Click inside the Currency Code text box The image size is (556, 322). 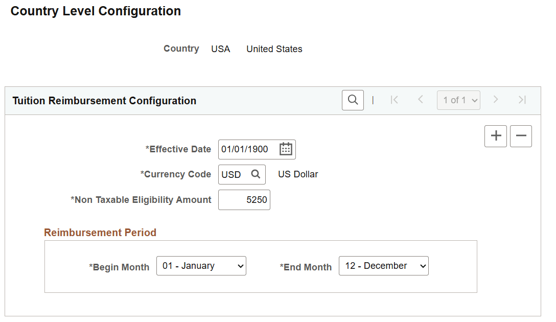[x=233, y=174]
